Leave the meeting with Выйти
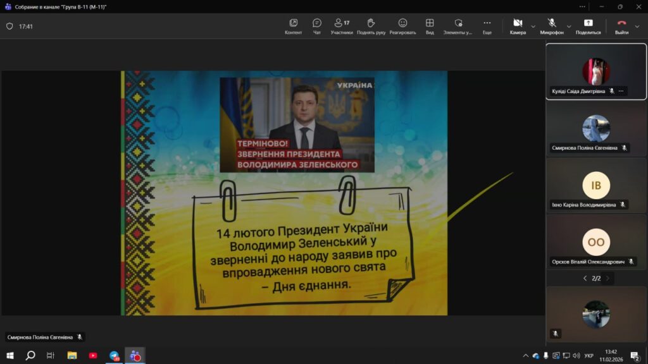Image resolution: width=648 pixels, height=364 pixels. point(621,25)
